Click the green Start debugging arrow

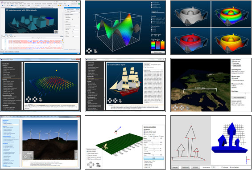click(21, 5)
